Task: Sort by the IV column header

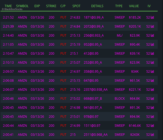Action: tap(149, 6)
